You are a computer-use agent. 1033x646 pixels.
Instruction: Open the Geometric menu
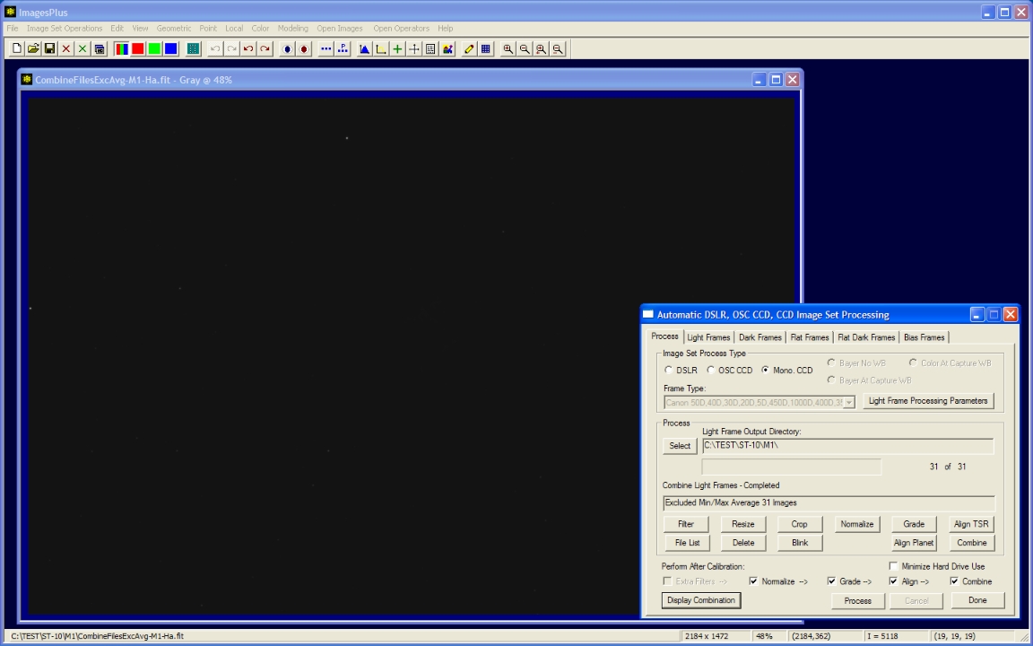pos(174,29)
